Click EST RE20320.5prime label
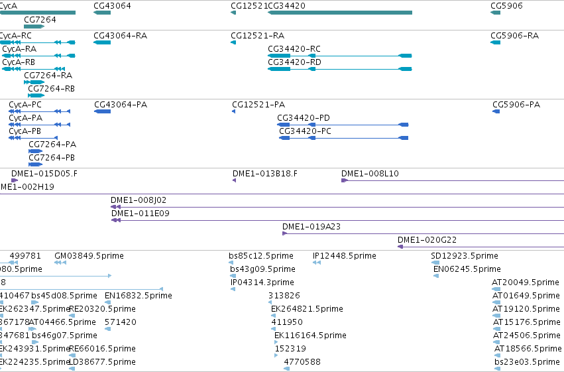Viewport: 564px width, 372px height. [x=102, y=309]
